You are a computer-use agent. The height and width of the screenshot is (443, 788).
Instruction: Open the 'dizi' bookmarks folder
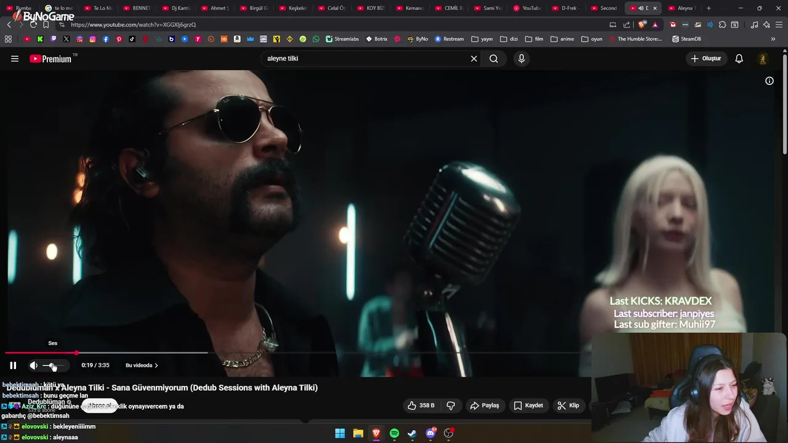pos(509,39)
